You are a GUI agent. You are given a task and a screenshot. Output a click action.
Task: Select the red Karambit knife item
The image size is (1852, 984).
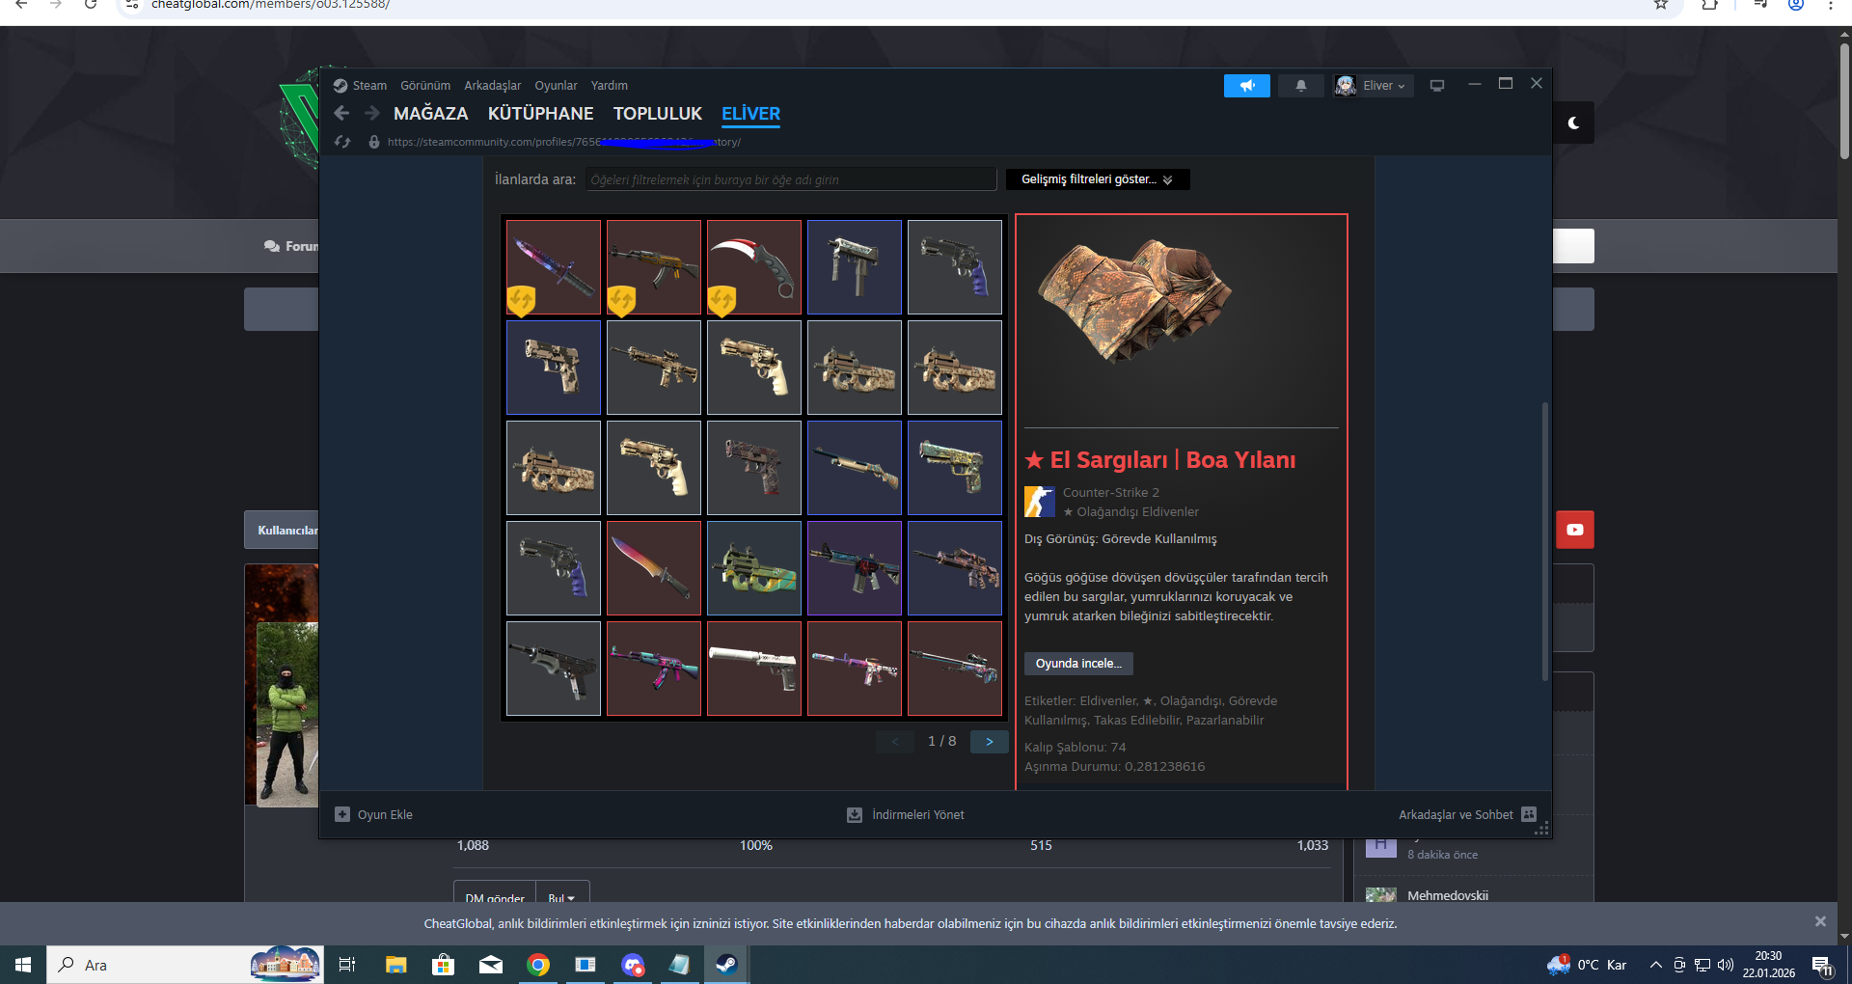[x=754, y=267]
